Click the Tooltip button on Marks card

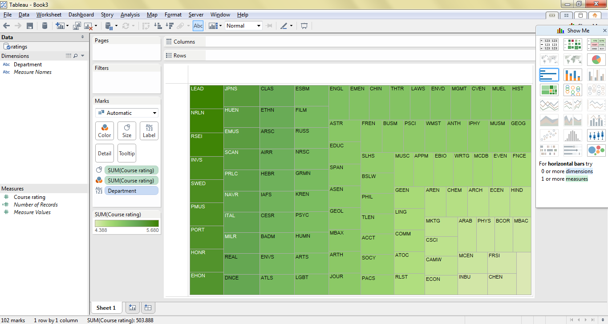tap(127, 153)
